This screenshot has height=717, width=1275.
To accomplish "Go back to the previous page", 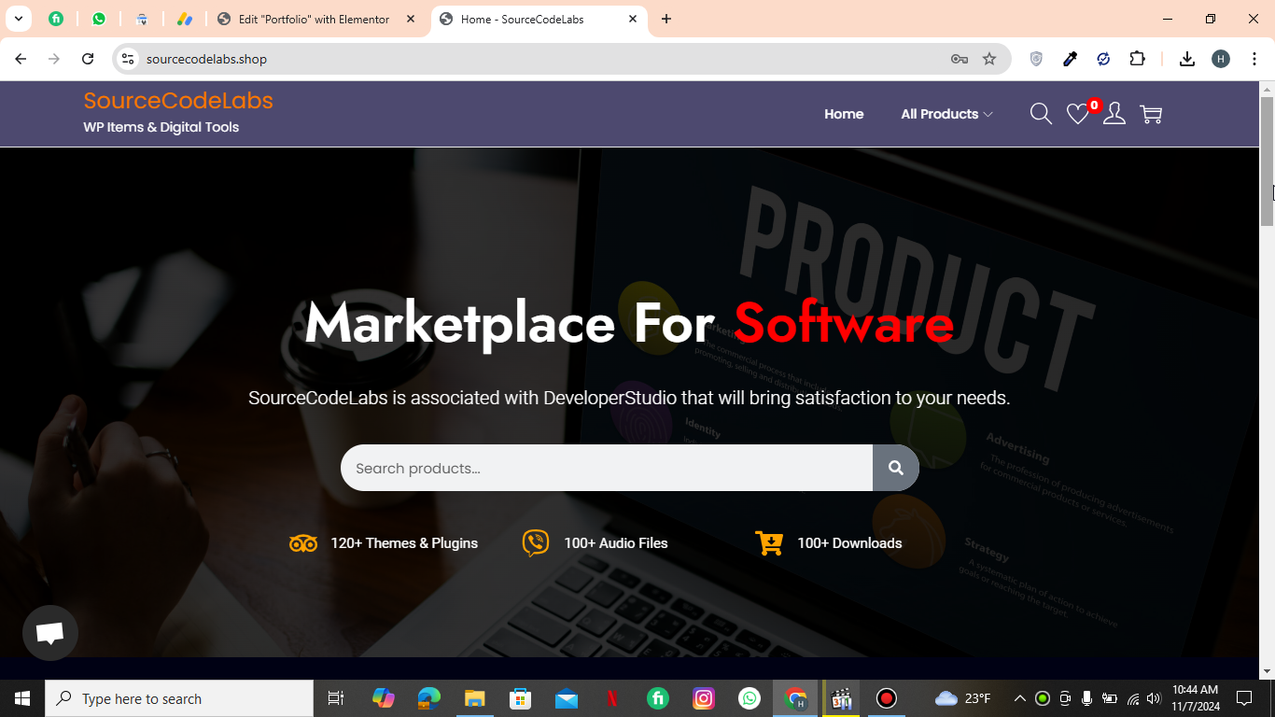I will click(x=21, y=59).
